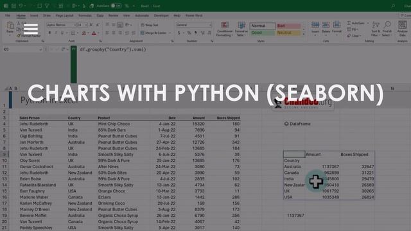411x231 pixels.
Task: Click the Increase Font Size icon
Action: 91,25
